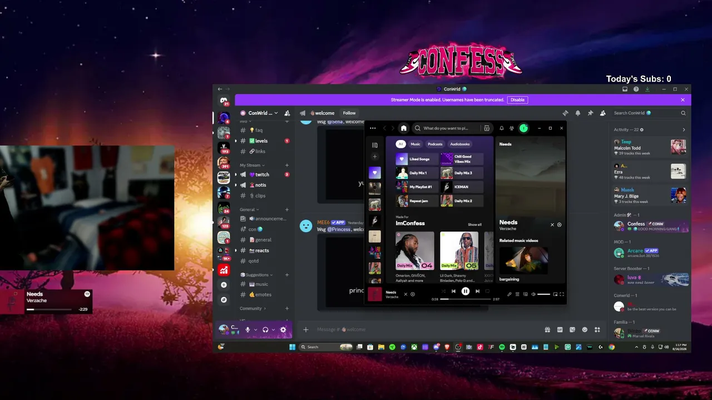Go to Spotify Home
Image resolution: width=712 pixels, height=400 pixels.
[x=404, y=128]
